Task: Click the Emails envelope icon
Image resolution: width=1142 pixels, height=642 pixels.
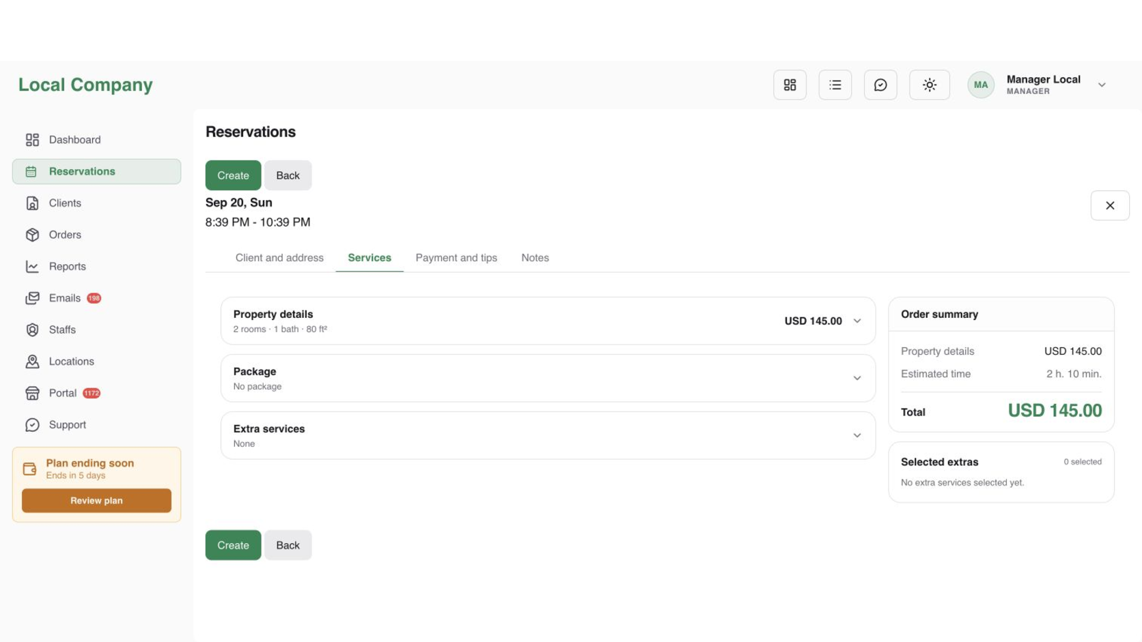Action: (32, 298)
